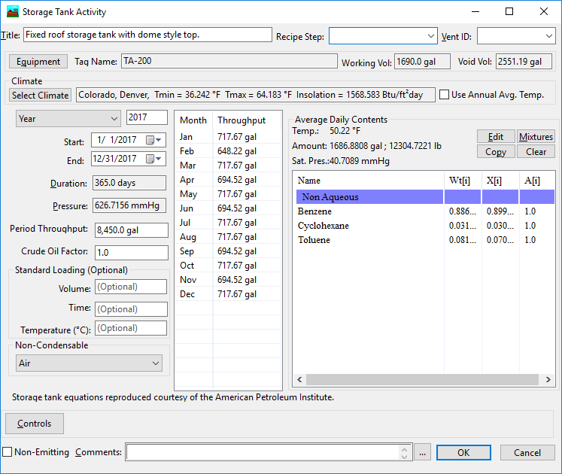Click the Copy contents button

click(x=496, y=152)
